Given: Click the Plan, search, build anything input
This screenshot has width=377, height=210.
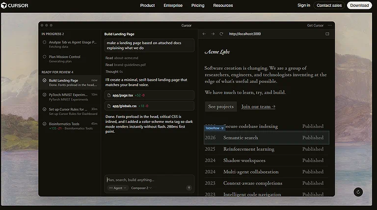Looking at the screenshot, I should coord(149,180).
